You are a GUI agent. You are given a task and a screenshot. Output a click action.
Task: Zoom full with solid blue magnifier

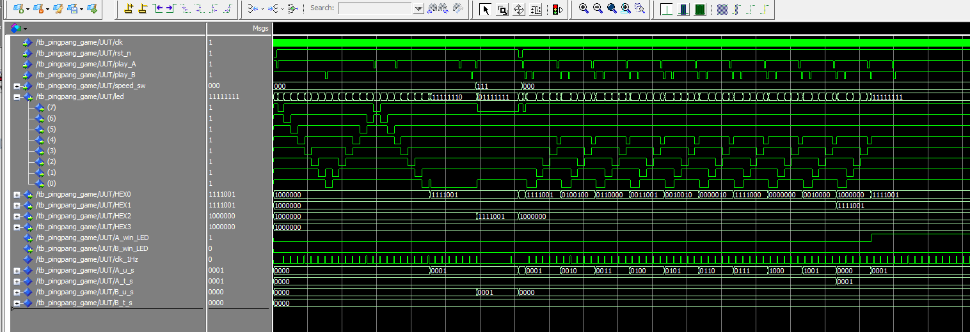tap(612, 9)
